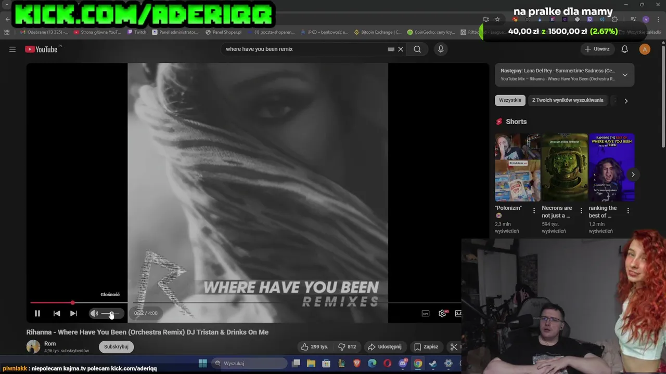The image size is (666, 374).
Task: Open options menu for ranking the best Short
Action: point(628,210)
